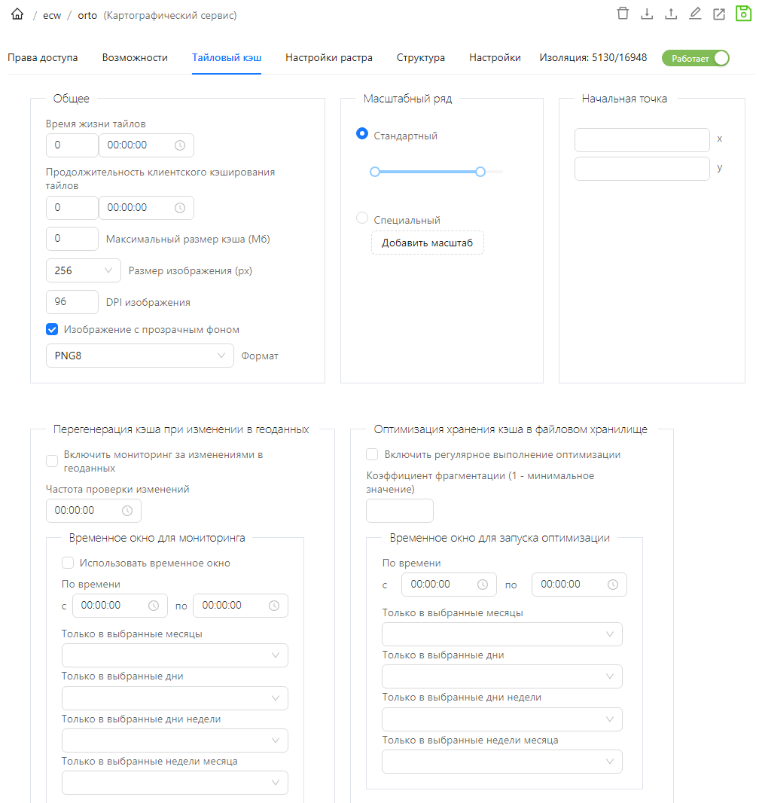This screenshot has height=803, width=759.
Task: Open monitoring Только в выбранные месяцы dropdown
Action: 175,655
